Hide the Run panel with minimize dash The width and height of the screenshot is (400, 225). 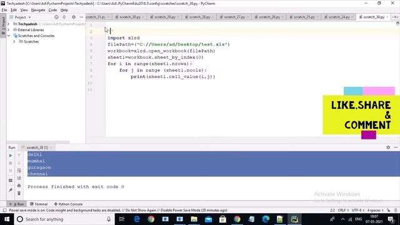click(396, 147)
